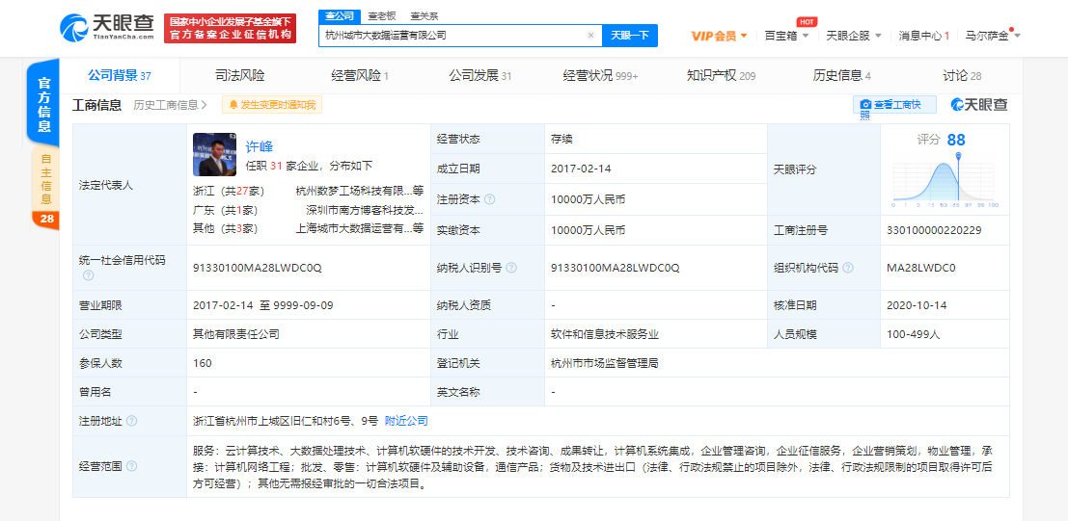Image resolution: width=1068 pixels, height=521 pixels.
Task: Click the 发生变更时通知我 button
Action: click(x=272, y=105)
